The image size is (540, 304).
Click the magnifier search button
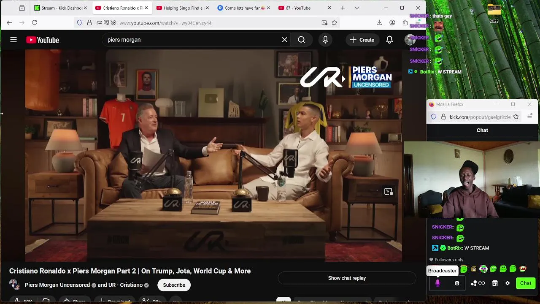click(301, 40)
